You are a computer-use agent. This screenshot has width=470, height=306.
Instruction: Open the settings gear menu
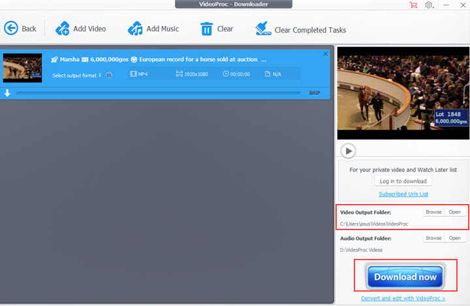click(x=429, y=5)
